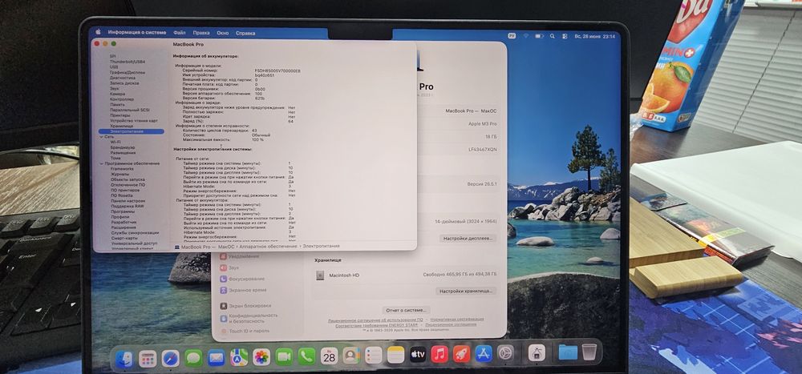802x374 pixels.
Task: Select Frameworks under software section
Action: (122, 169)
